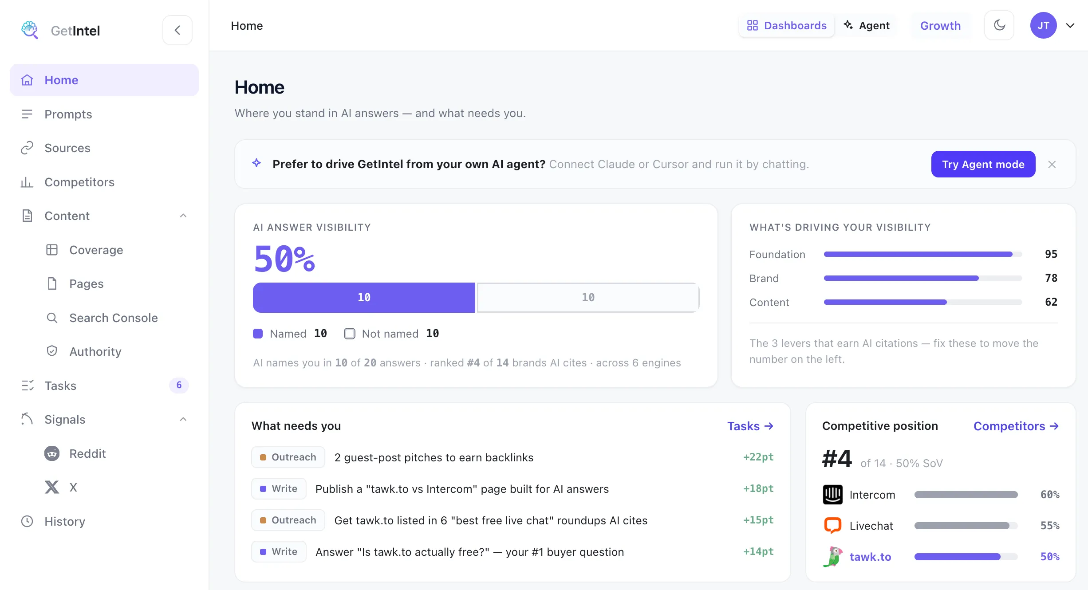
Task: Click the Authority shield icon
Action: coord(52,351)
